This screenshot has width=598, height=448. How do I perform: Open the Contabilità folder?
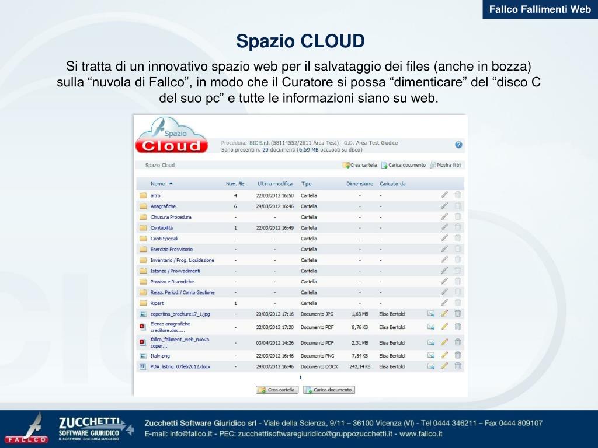click(x=161, y=228)
